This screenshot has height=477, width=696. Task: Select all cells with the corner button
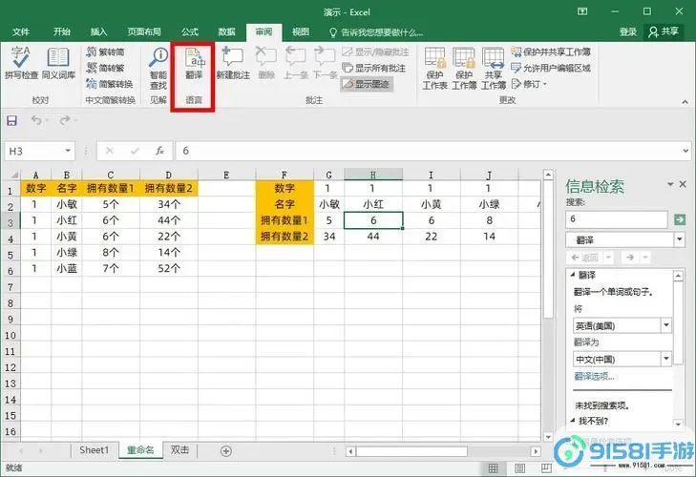click(x=12, y=175)
